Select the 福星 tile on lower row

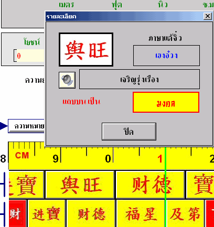[x=141, y=213]
